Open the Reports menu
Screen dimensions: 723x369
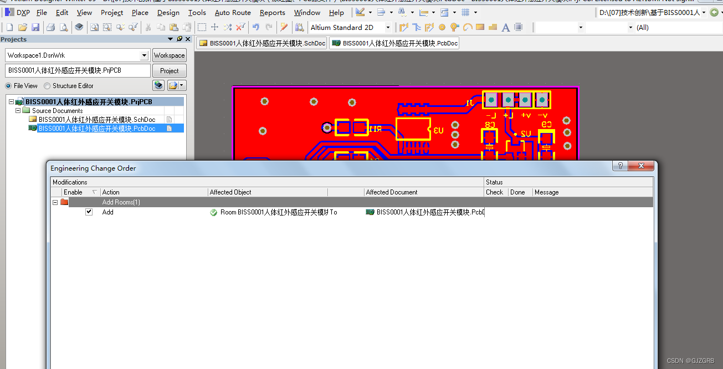tap(273, 12)
